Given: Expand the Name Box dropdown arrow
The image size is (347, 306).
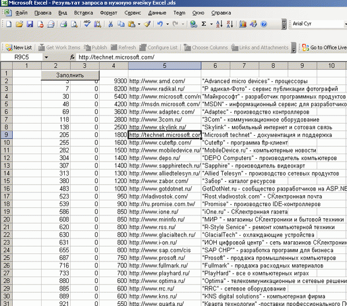Looking at the screenshot, I should pos(46,57).
